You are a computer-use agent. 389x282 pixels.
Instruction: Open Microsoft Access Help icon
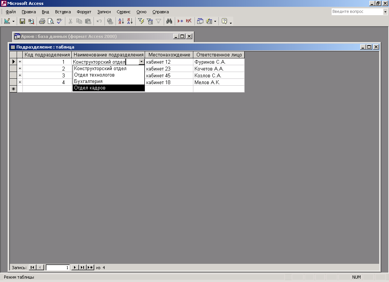click(224, 21)
